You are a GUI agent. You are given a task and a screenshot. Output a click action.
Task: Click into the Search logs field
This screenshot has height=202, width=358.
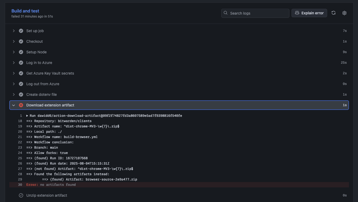[255, 13]
